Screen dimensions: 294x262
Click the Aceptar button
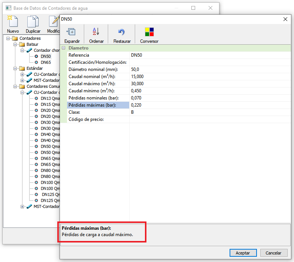click(x=243, y=253)
